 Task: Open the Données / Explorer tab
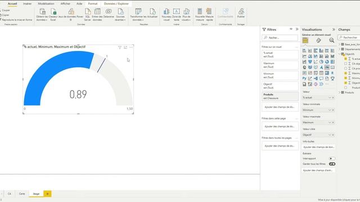pos(116,4)
